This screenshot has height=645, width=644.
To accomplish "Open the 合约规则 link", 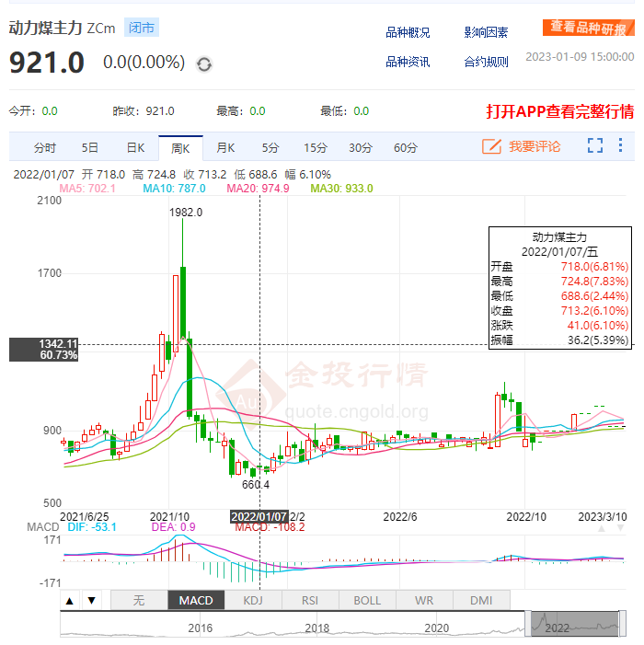I will [x=486, y=63].
